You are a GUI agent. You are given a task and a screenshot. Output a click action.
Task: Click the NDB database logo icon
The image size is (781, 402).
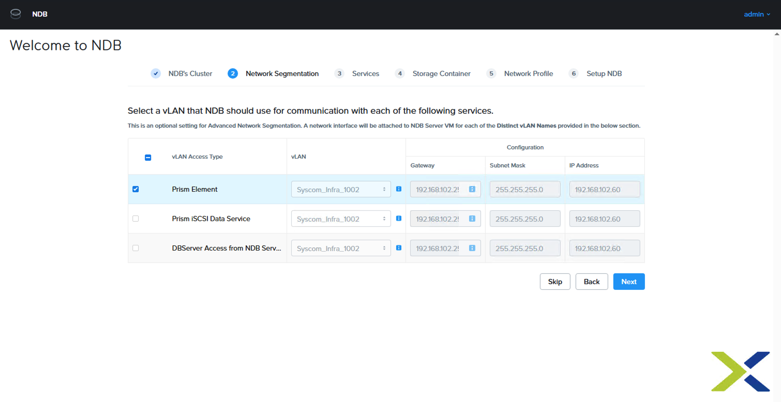point(16,14)
